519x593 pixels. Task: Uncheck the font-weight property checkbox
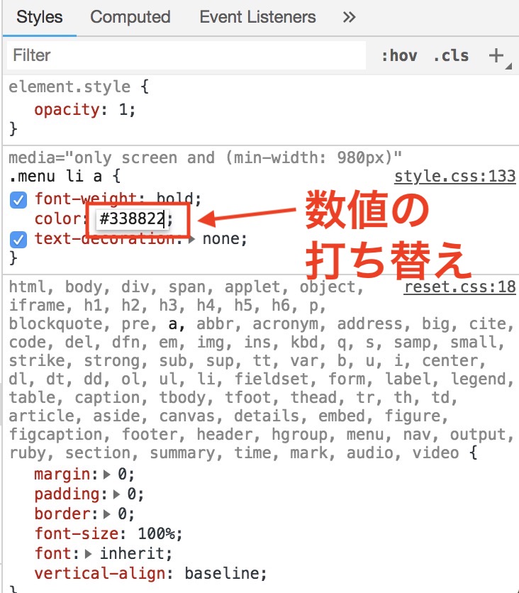[x=18, y=200]
